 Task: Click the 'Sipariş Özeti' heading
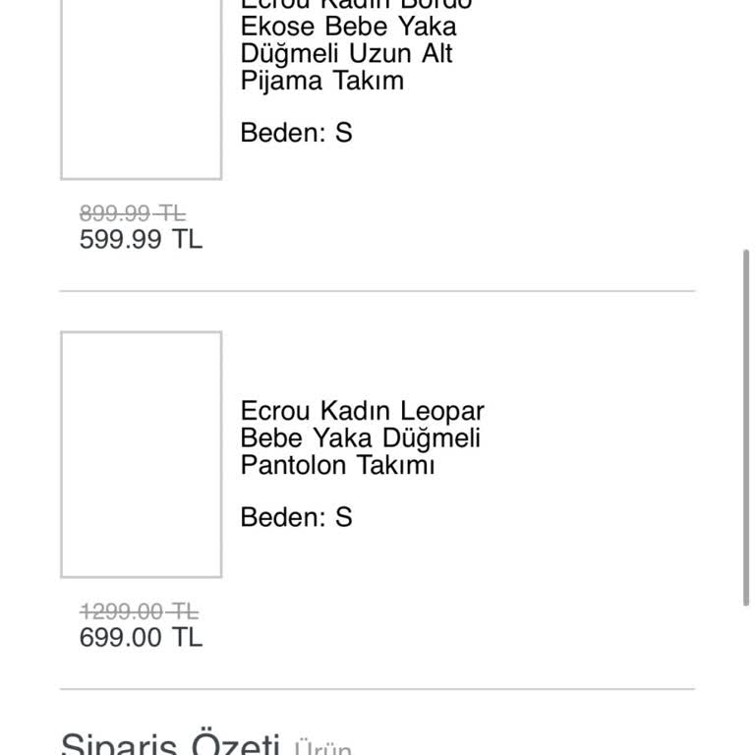[x=170, y=744]
